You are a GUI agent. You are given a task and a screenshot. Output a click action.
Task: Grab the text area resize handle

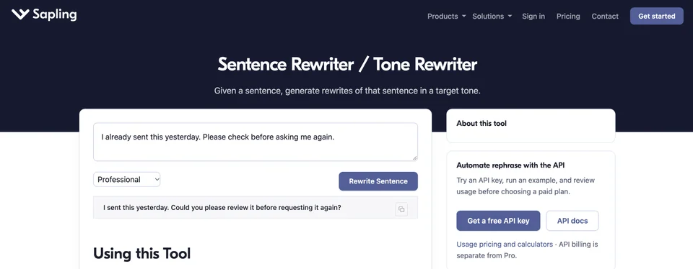[414, 158]
